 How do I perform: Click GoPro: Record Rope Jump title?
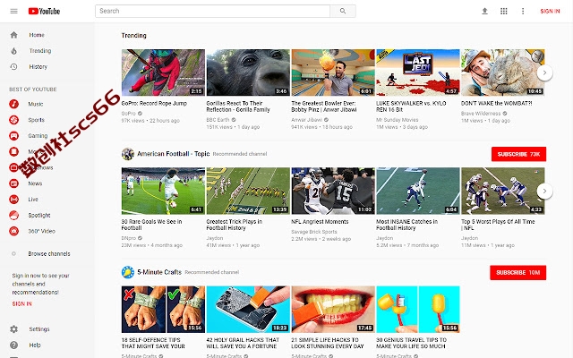(x=154, y=104)
